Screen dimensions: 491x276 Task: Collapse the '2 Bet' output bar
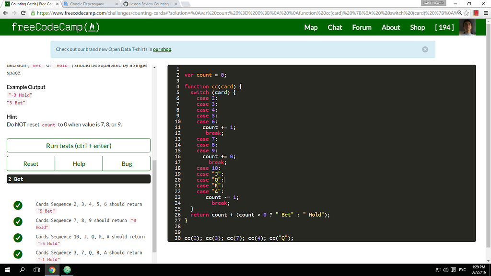[79, 179]
